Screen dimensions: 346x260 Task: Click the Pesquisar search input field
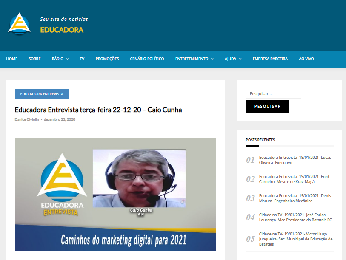click(x=273, y=94)
